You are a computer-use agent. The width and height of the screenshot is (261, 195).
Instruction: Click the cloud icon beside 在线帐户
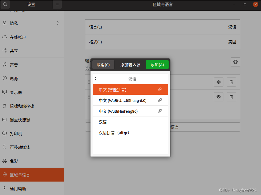[x=5, y=37]
